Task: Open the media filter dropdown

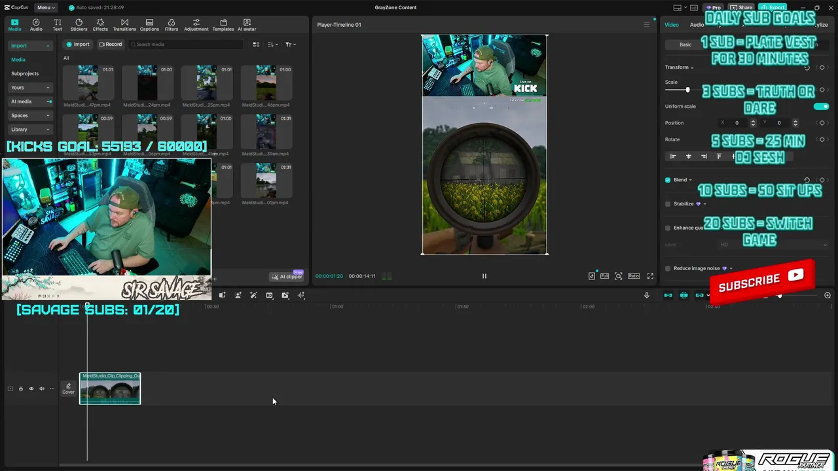Action: point(290,44)
